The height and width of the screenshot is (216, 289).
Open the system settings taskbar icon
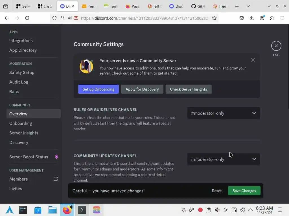(x=23, y=210)
